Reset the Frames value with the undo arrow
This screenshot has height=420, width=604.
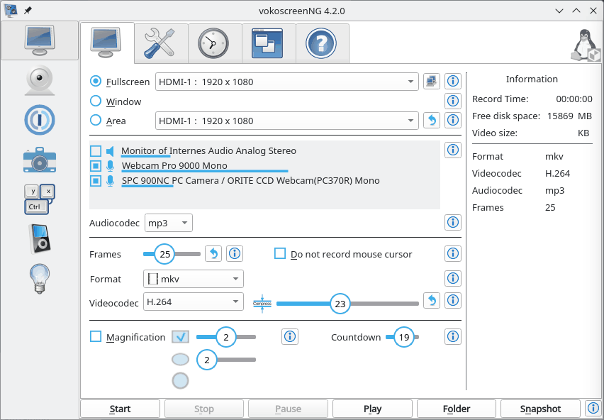213,253
